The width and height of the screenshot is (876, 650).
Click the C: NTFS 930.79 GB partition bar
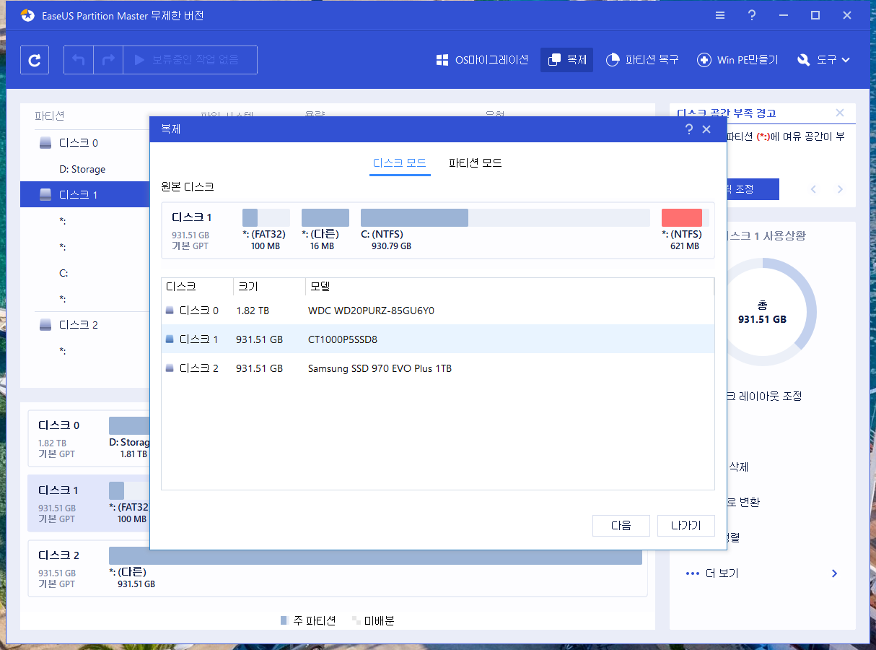pos(505,218)
